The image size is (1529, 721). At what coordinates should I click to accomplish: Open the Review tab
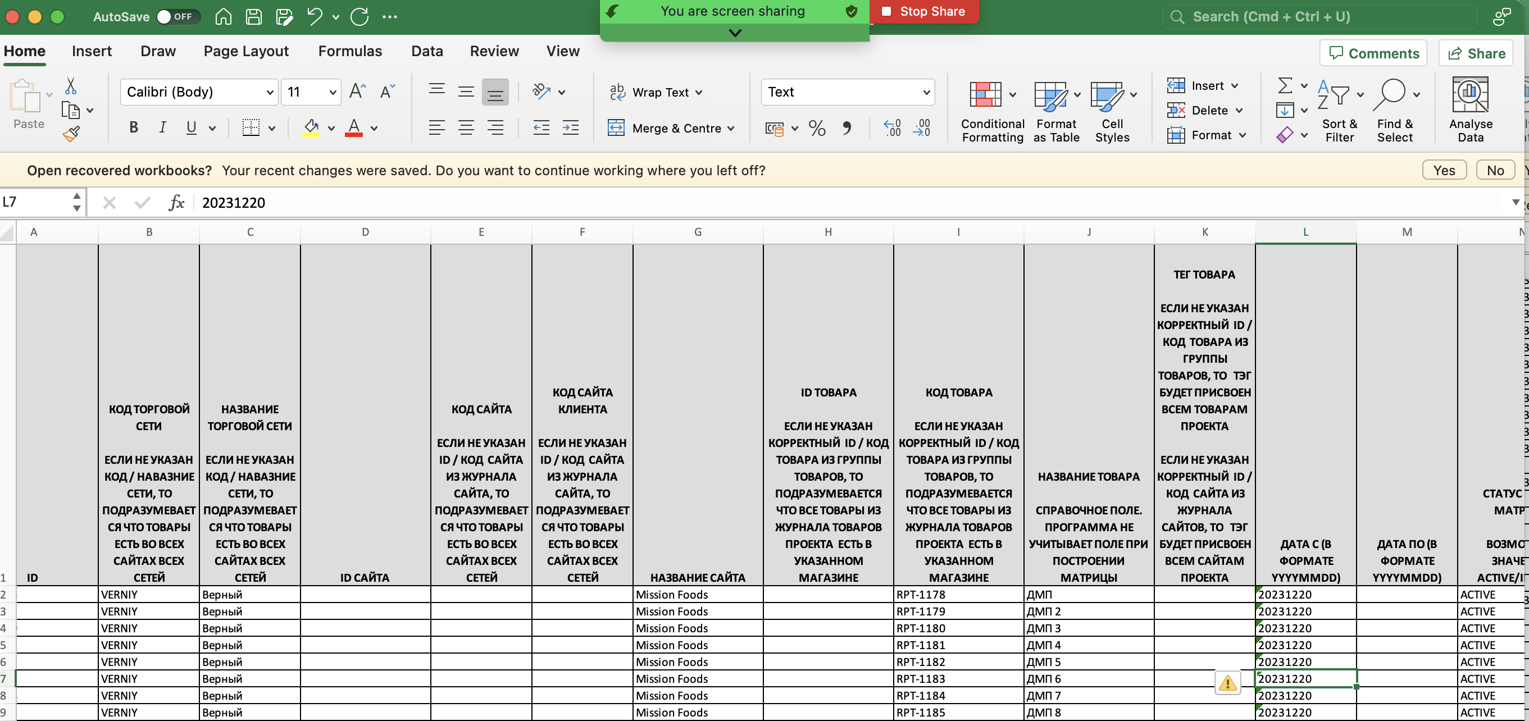[494, 51]
